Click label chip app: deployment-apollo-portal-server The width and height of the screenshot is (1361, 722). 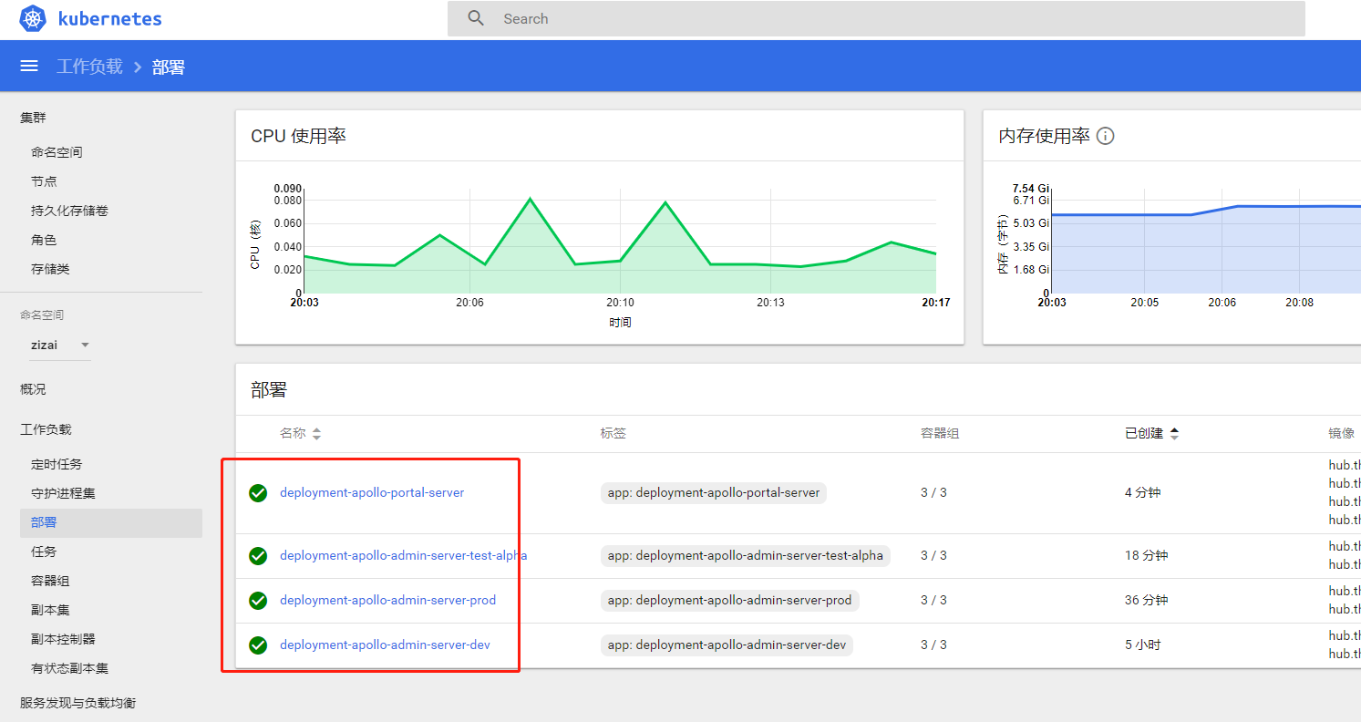click(714, 492)
